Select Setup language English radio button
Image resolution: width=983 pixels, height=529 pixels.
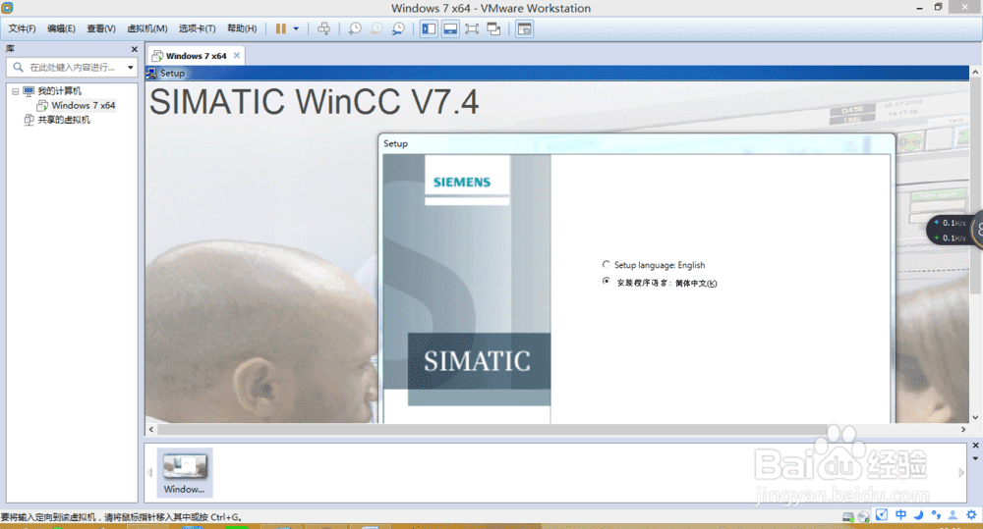pyautogui.click(x=606, y=264)
